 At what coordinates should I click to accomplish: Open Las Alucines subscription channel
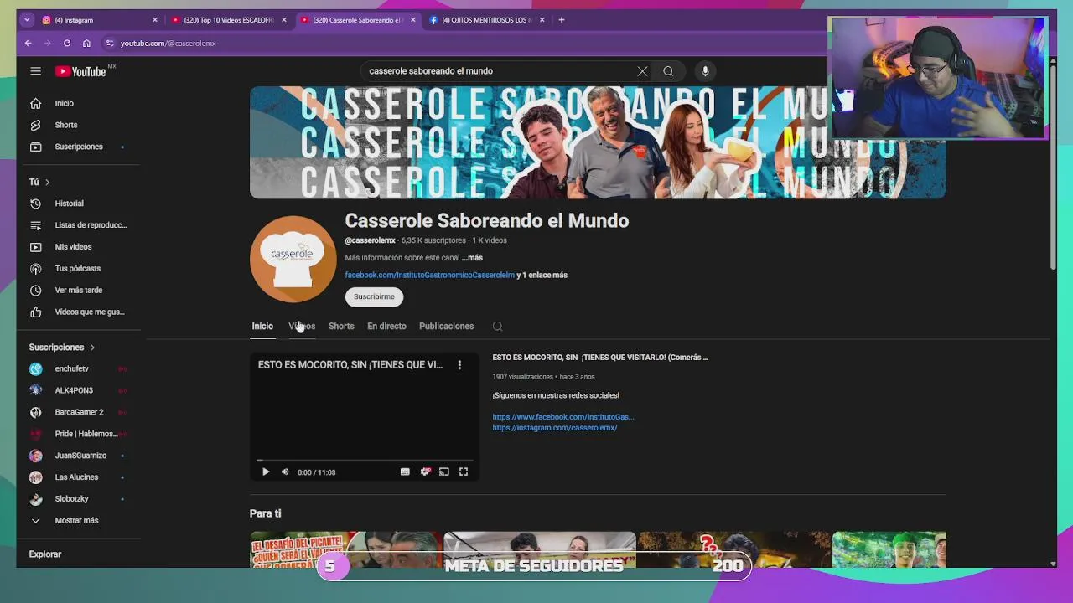point(76,478)
